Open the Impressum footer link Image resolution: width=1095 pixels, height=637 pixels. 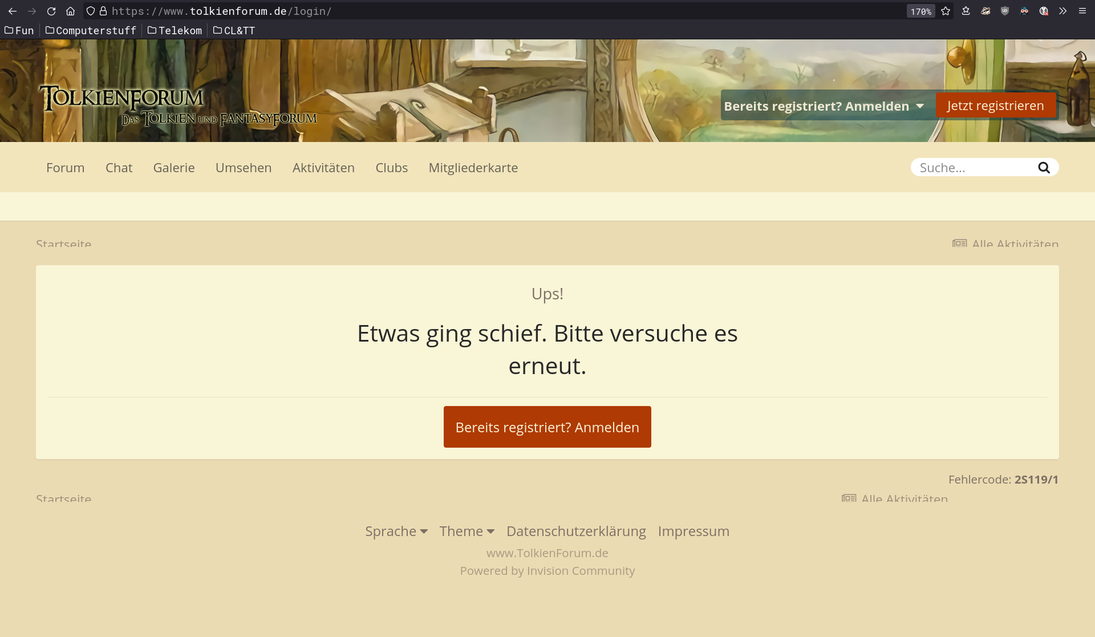tap(693, 531)
